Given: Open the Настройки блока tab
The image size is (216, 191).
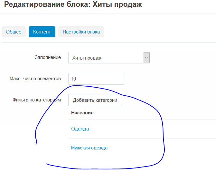Looking at the screenshot, I should pyautogui.click(x=81, y=32).
